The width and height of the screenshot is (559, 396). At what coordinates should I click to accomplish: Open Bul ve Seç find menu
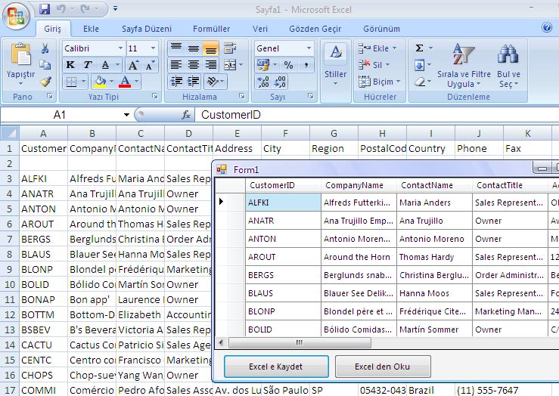pos(508,66)
